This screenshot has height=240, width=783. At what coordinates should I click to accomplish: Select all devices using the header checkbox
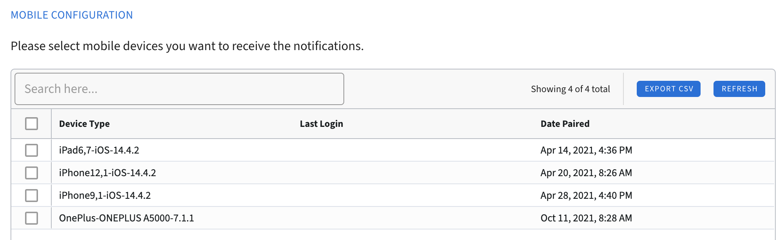tap(32, 124)
